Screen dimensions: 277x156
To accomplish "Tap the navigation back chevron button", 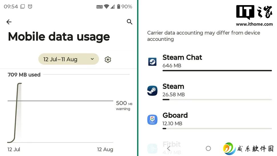I will 168,148.
